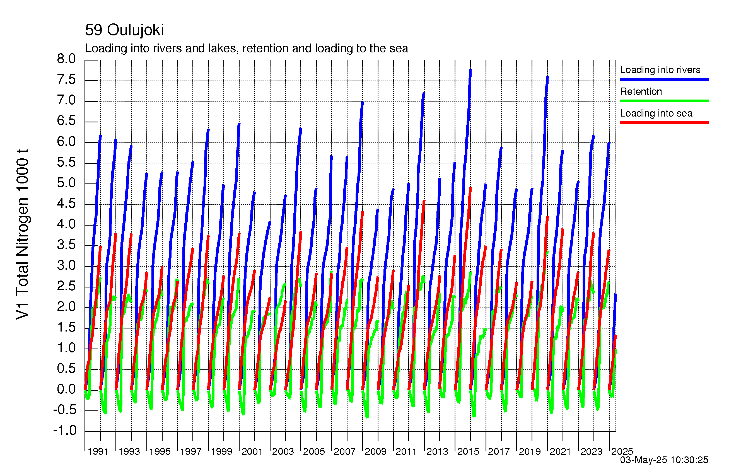Viewport: 753px width, 474px height.
Task: Click the y-axis value 7.5
Action: (x=66, y=79)
